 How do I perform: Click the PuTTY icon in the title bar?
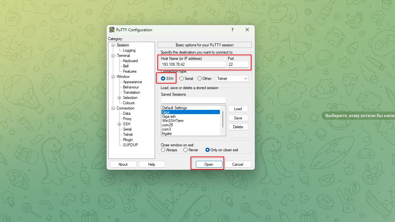pyautogui.click(x=112, y=30)
